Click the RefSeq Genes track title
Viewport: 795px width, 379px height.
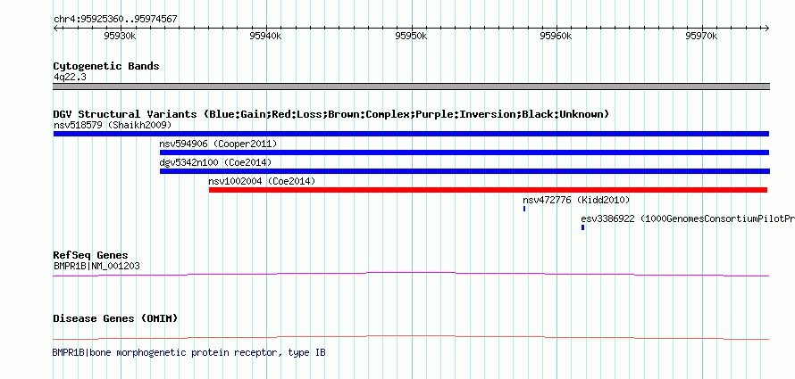(91, 255)
